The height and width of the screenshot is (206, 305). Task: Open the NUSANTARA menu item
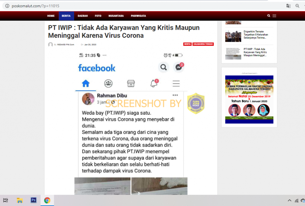pos(116,16)
